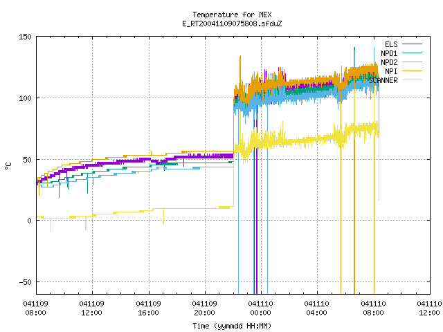Viewport: 443px width, 332px height.
Task: Click the y-axis value 50
Action: click(27, 160)
